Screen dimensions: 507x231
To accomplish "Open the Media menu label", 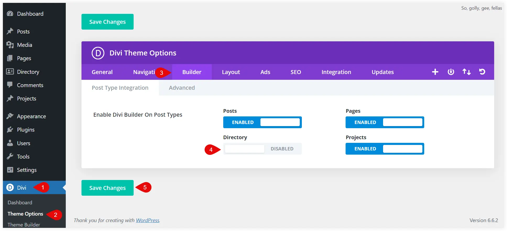I will click(25, 45).
